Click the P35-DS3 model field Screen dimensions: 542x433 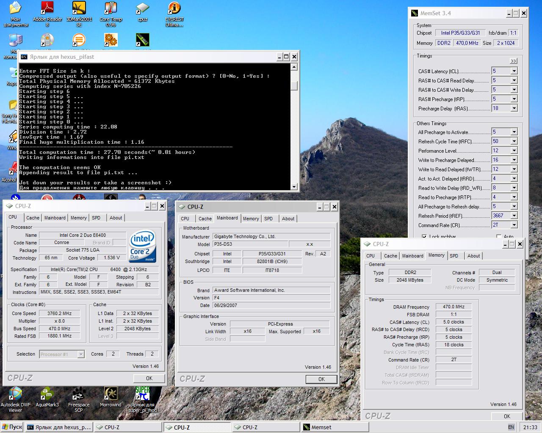250,244
